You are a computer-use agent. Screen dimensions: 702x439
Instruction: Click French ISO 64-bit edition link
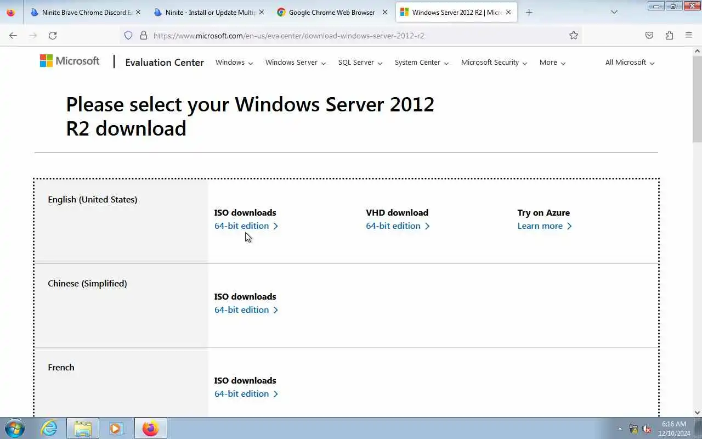point(246,393)
